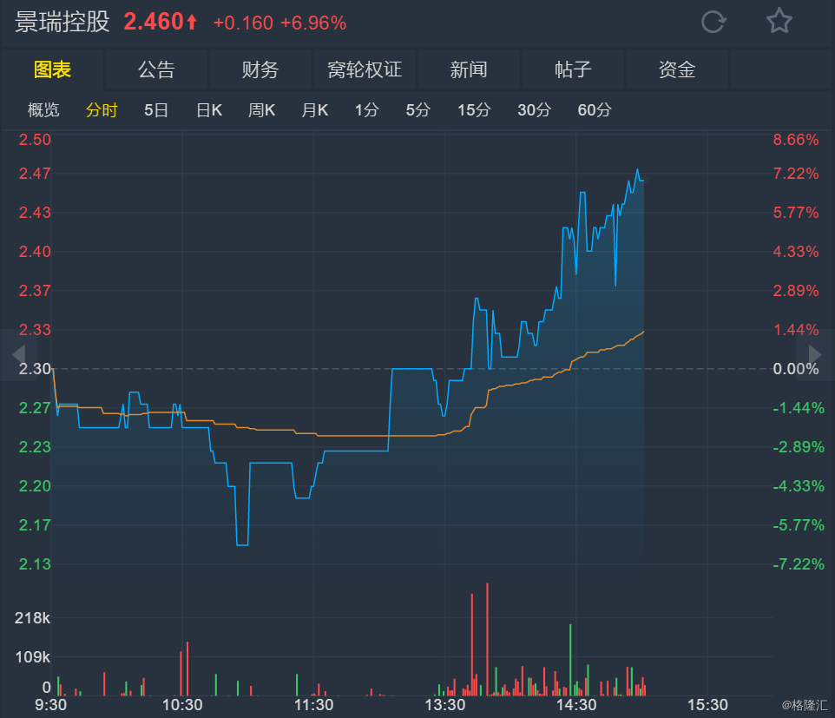Click the 景瑞控股 stock name

coord(62,22)
